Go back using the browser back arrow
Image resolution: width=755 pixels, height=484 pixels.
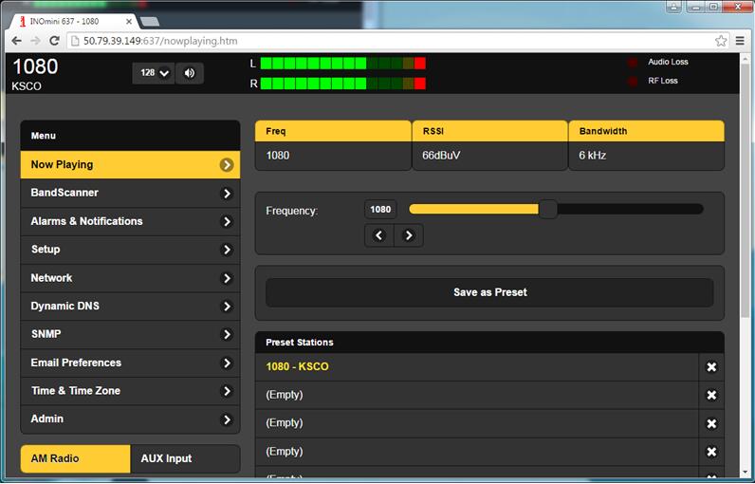tap(16, 41)
